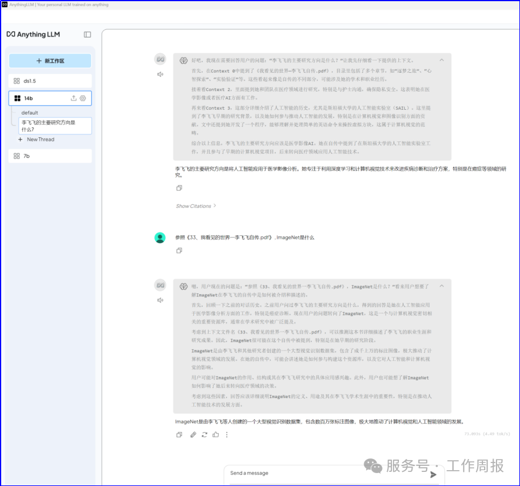Click the final answer text about ImageNet
This screenshot has width=520, height=486.
click(320, 422)
